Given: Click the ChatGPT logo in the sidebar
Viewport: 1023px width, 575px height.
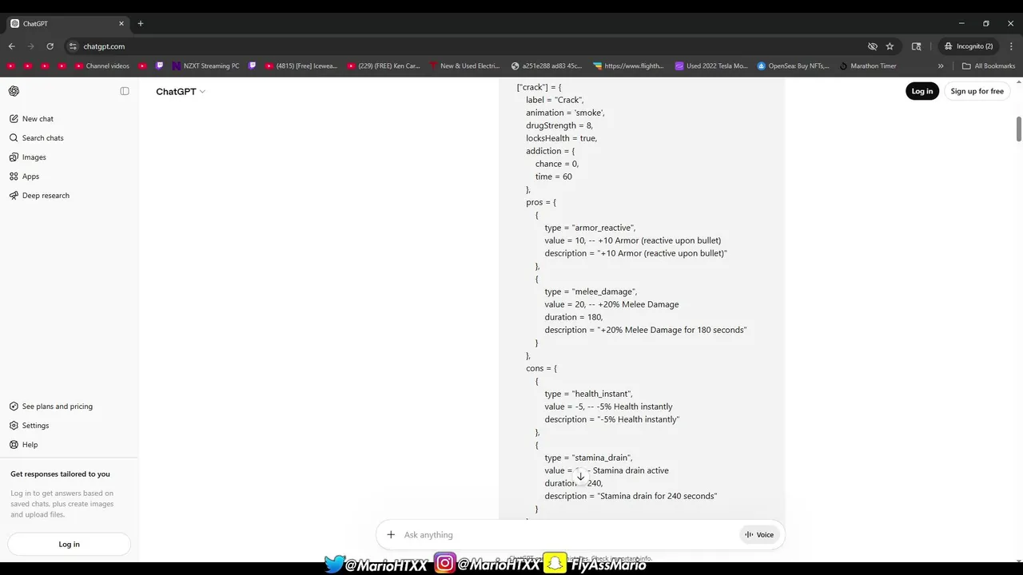Looking at the screenshot, I should (x=14, y=91).
